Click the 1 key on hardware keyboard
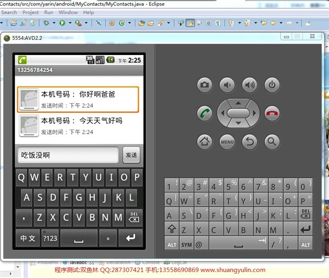This screenshot has width=329, height=278. point(172,185)
